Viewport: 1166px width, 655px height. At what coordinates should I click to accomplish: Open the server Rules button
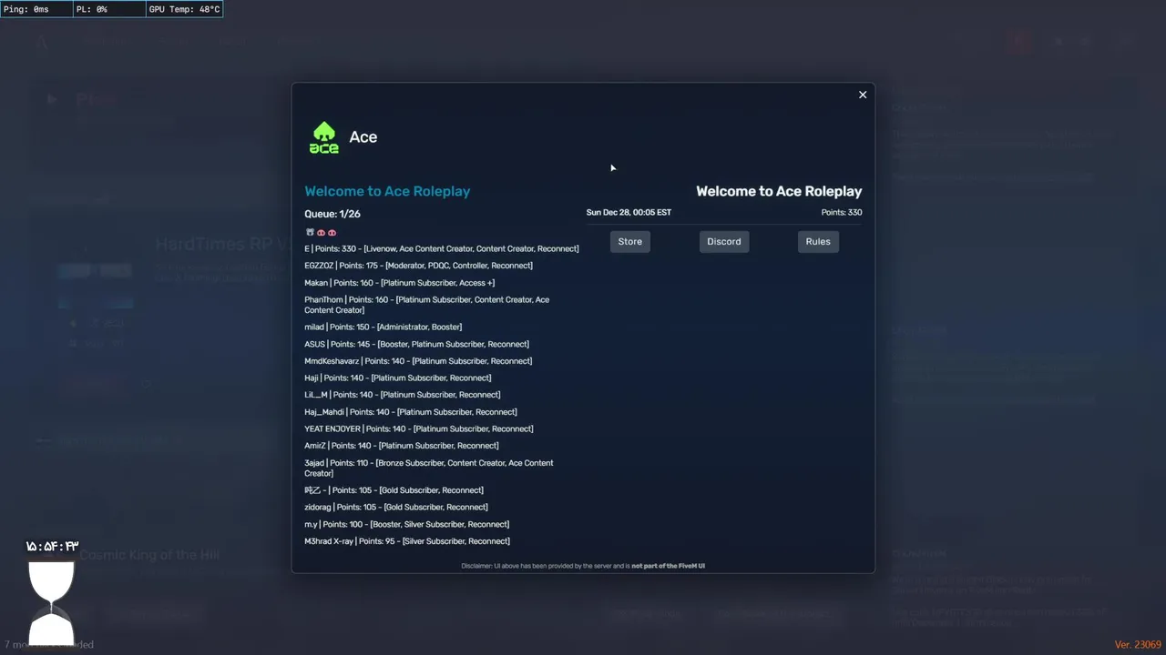[818, 241]
